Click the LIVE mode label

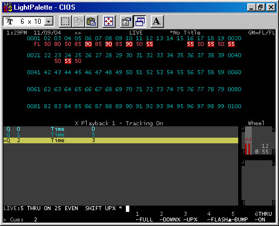pyautogui.click(x=136, y=33)
